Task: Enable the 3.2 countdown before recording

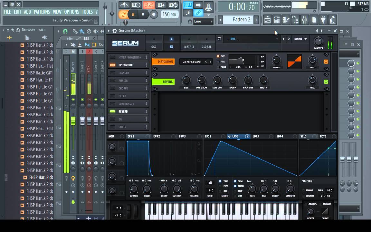Action: tap(148, 5)
